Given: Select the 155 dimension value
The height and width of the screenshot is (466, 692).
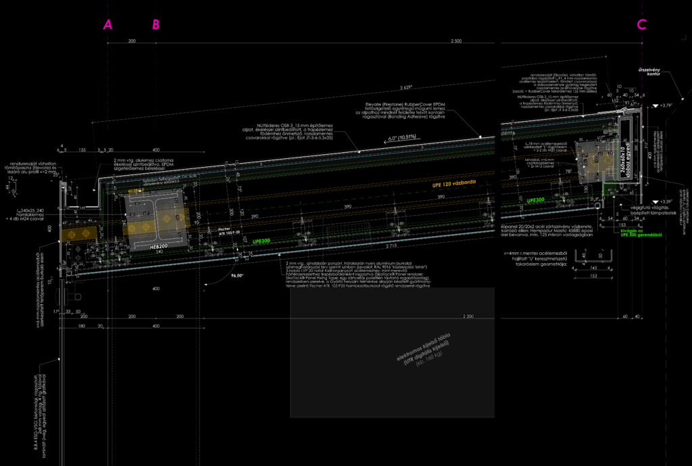Looking at the screenshot, I should [82, 150].
